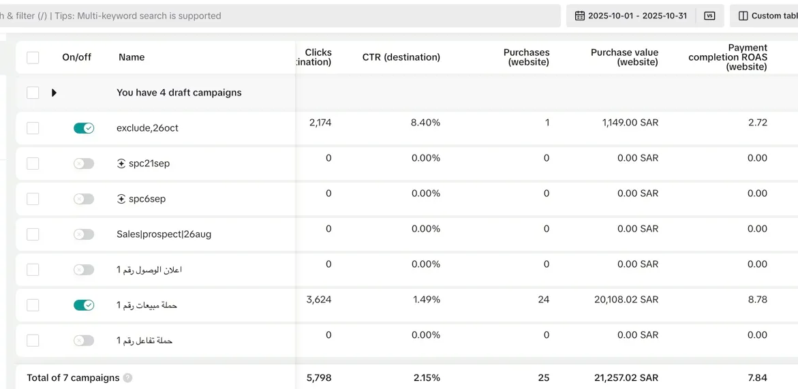Viewport: 798px width, 389px height.
Task: Click the Total of 7 campaigns label
Action: tap(73, 378)
